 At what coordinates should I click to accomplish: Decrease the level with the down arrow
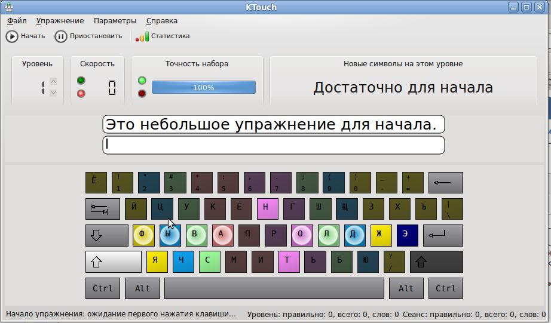[53, 93]
